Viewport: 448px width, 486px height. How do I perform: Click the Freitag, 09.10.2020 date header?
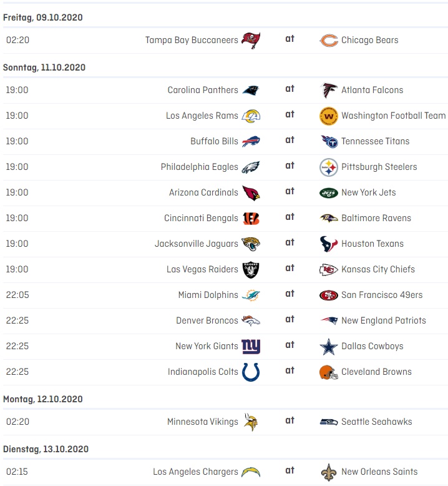tap(43, 17)
